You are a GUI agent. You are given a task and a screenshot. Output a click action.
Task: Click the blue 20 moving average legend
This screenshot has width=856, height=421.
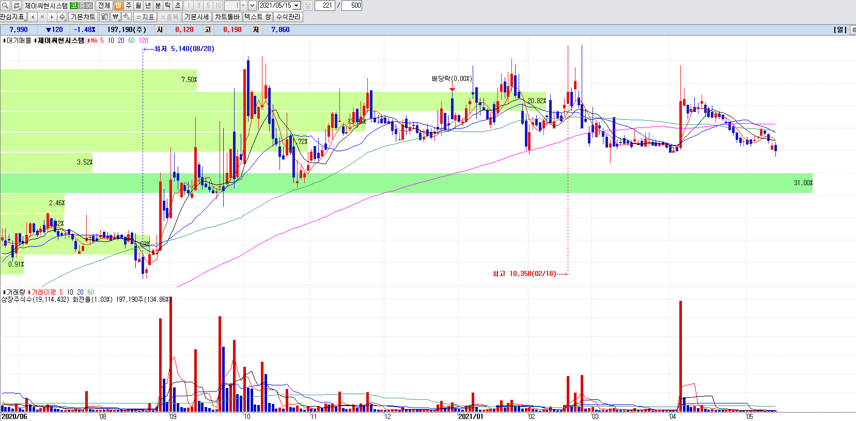click(x=121, y=40)
